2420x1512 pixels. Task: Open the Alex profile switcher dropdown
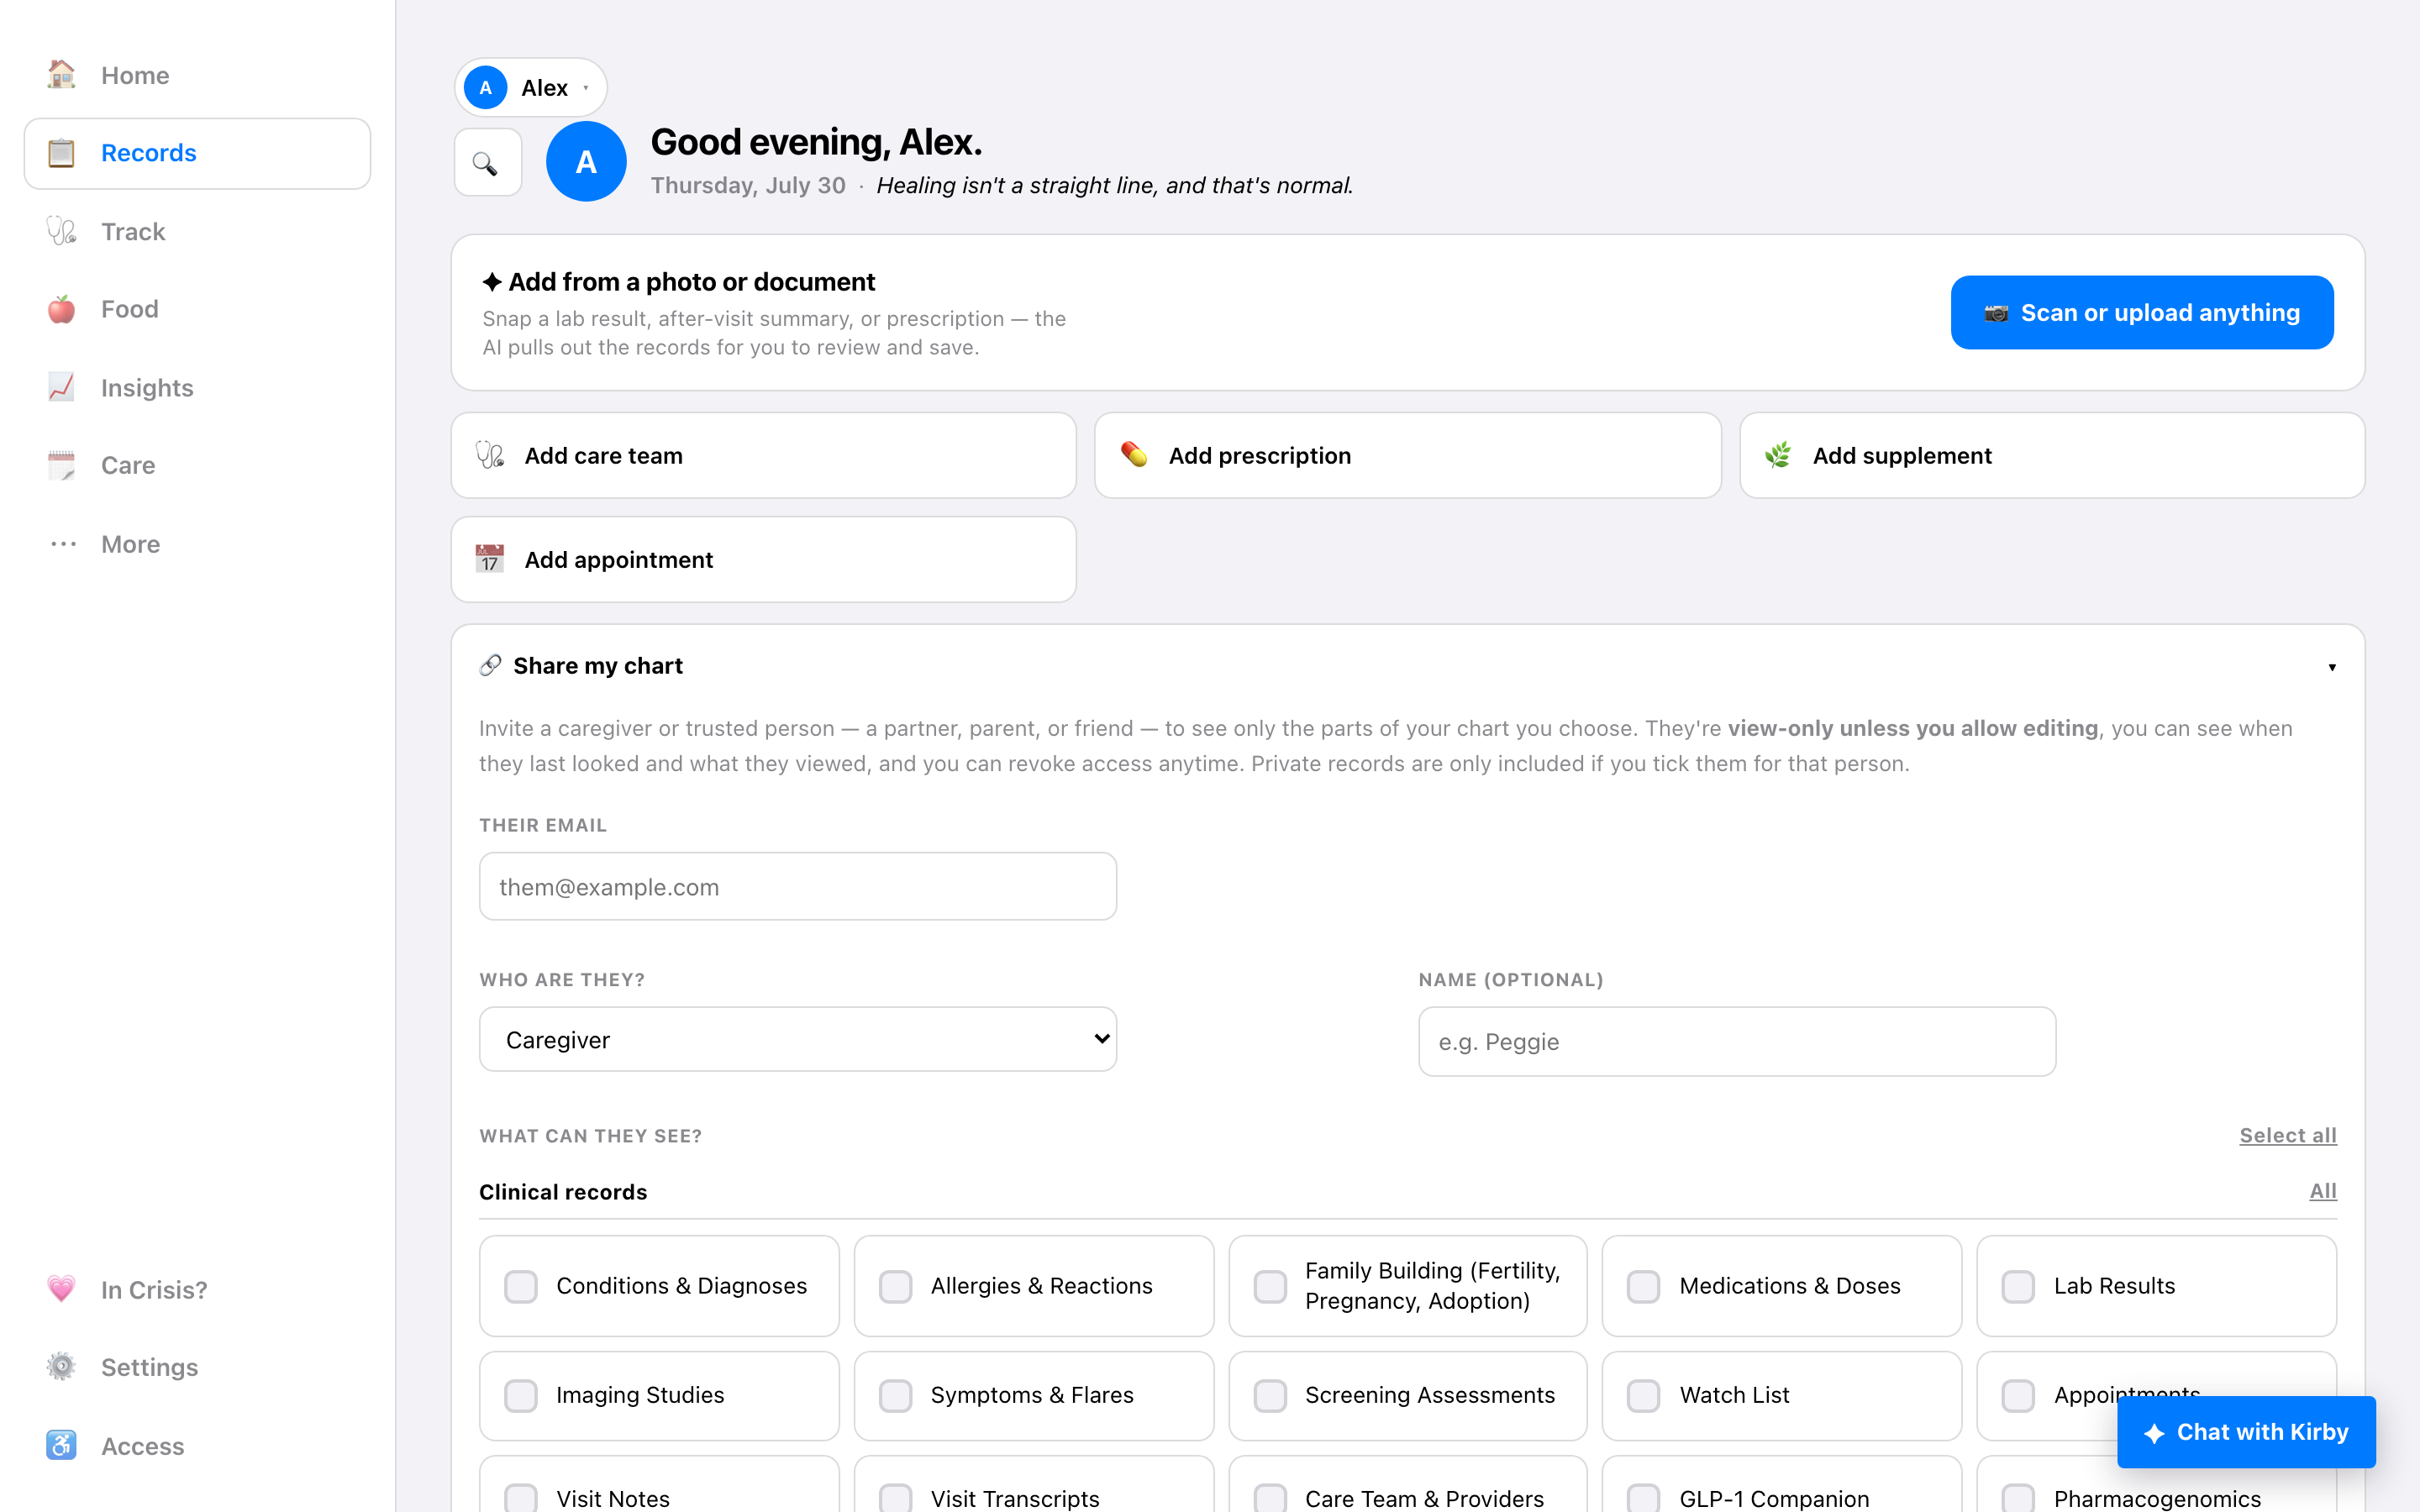point(530,88)
